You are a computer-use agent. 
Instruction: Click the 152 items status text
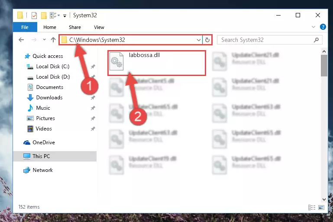coord(29,207)
